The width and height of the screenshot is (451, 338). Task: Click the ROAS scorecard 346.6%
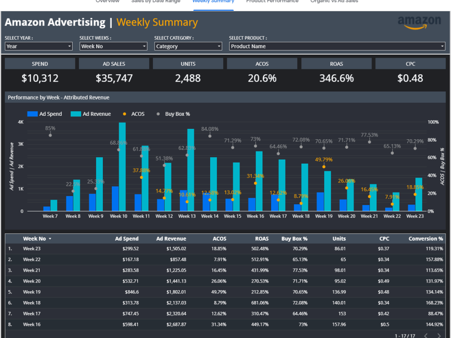tap(336, 78)
